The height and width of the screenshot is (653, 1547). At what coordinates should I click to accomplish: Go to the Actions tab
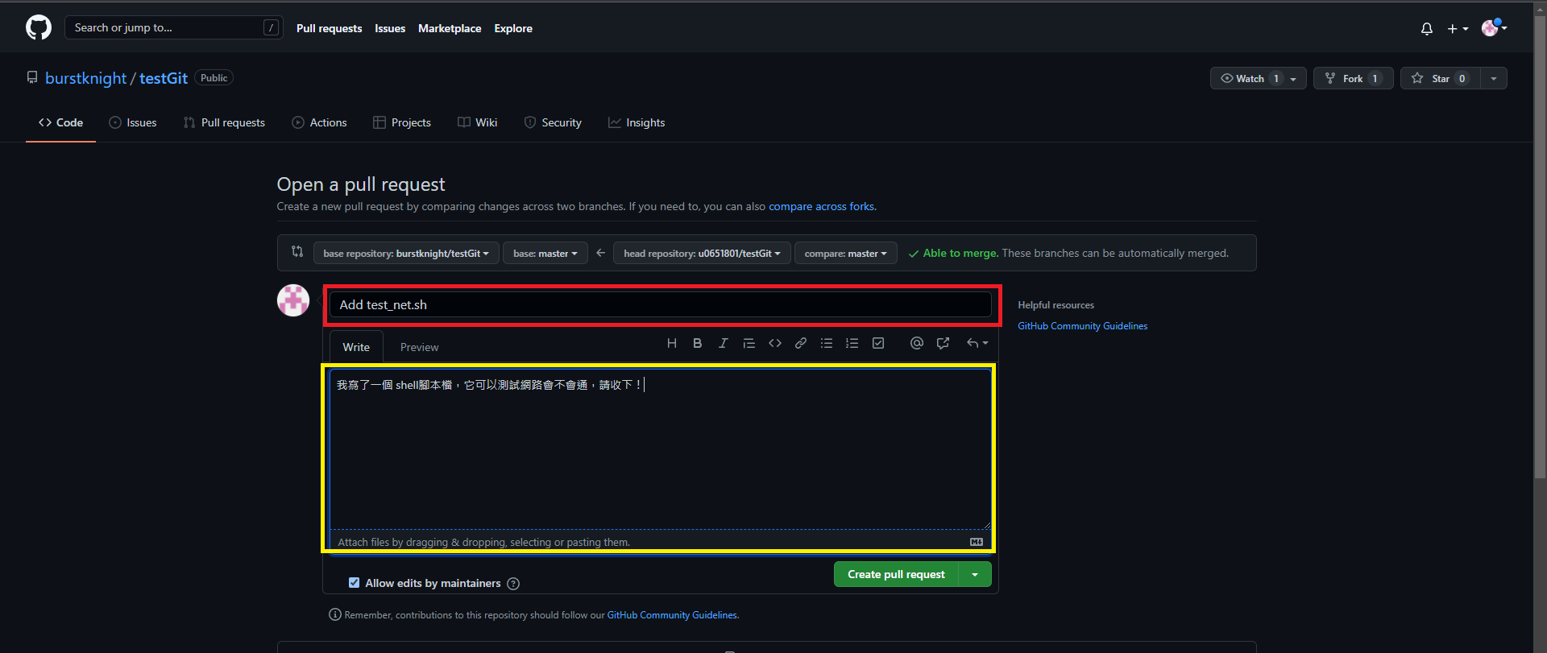(319, 122)
